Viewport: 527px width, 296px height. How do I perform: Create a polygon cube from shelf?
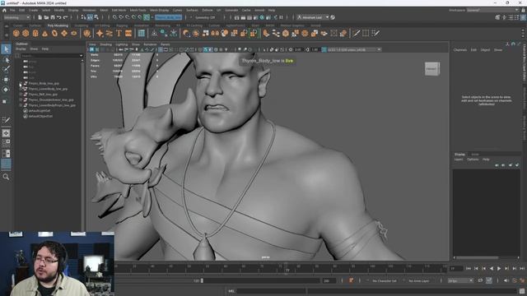pos(26,33)
